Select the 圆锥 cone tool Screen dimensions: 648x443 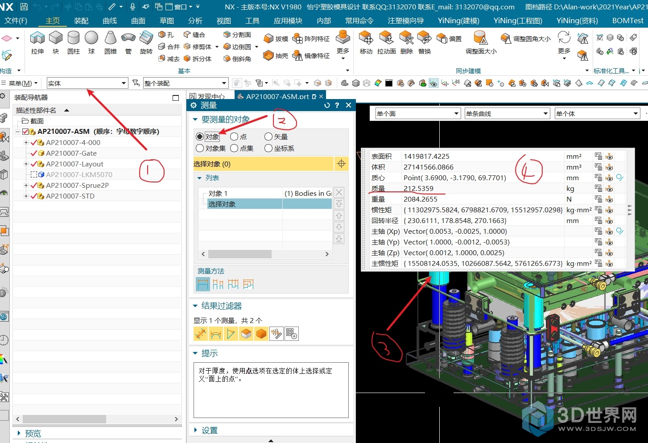point(110,43)
